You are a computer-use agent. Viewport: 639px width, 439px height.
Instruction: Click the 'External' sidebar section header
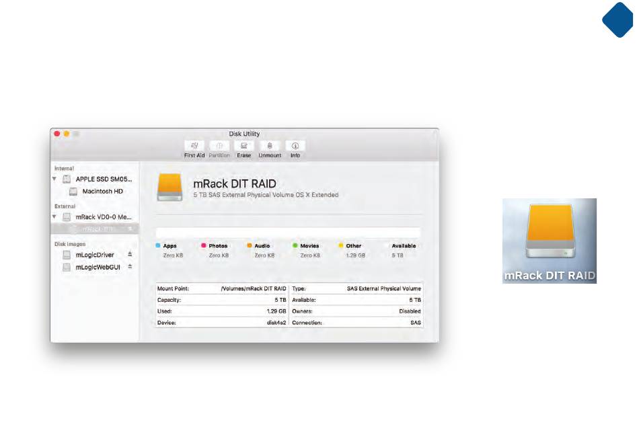pos(65,206)
